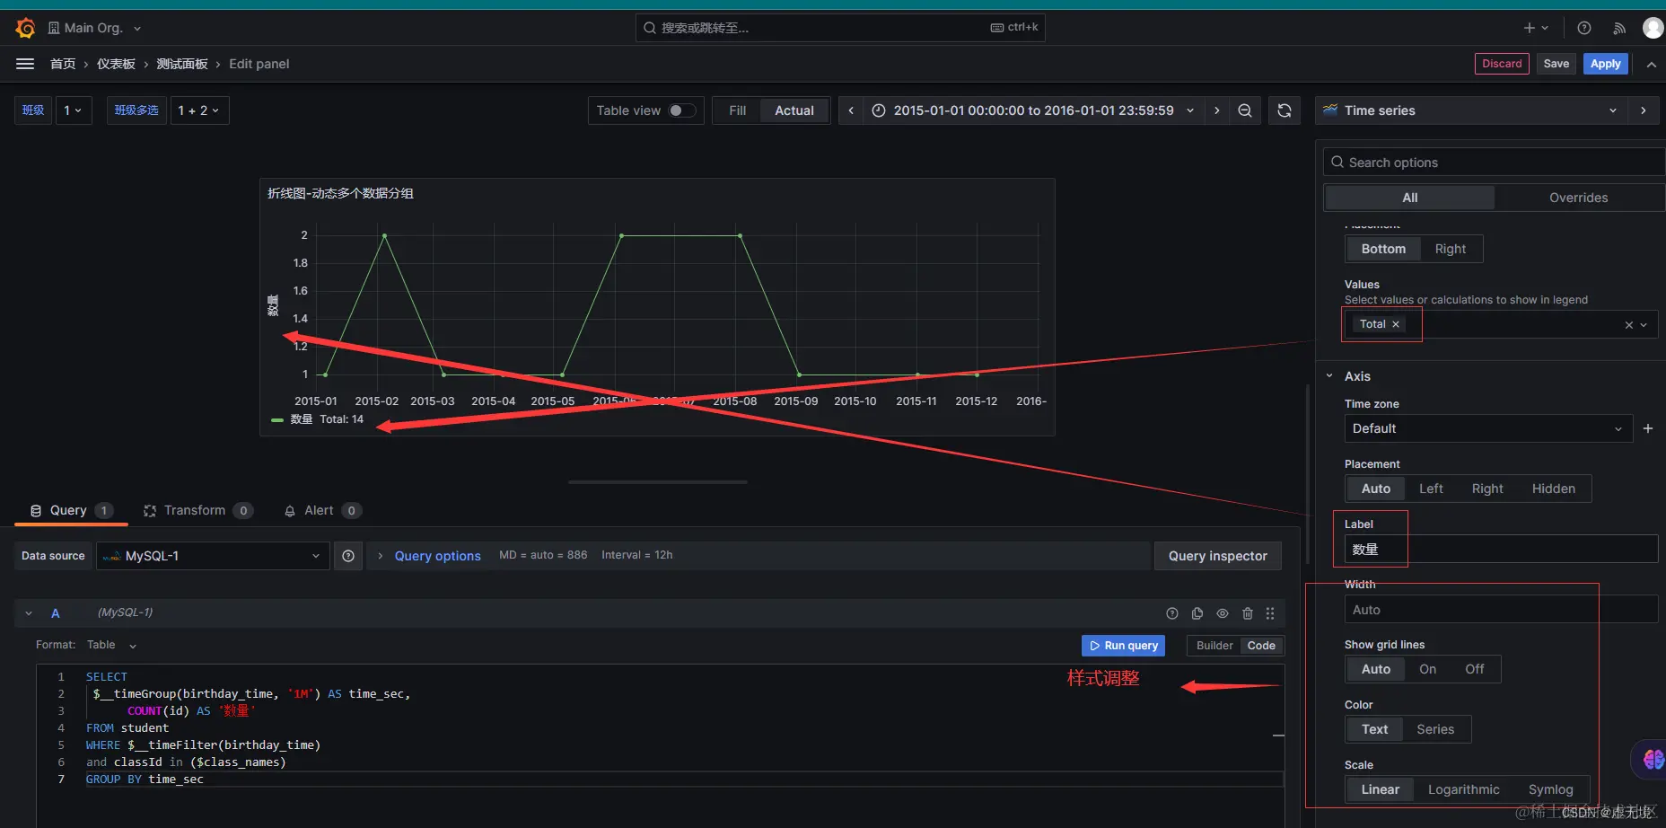1666x828 pixels.
Task: Zoom out the time range
Action: [1245, 110]
